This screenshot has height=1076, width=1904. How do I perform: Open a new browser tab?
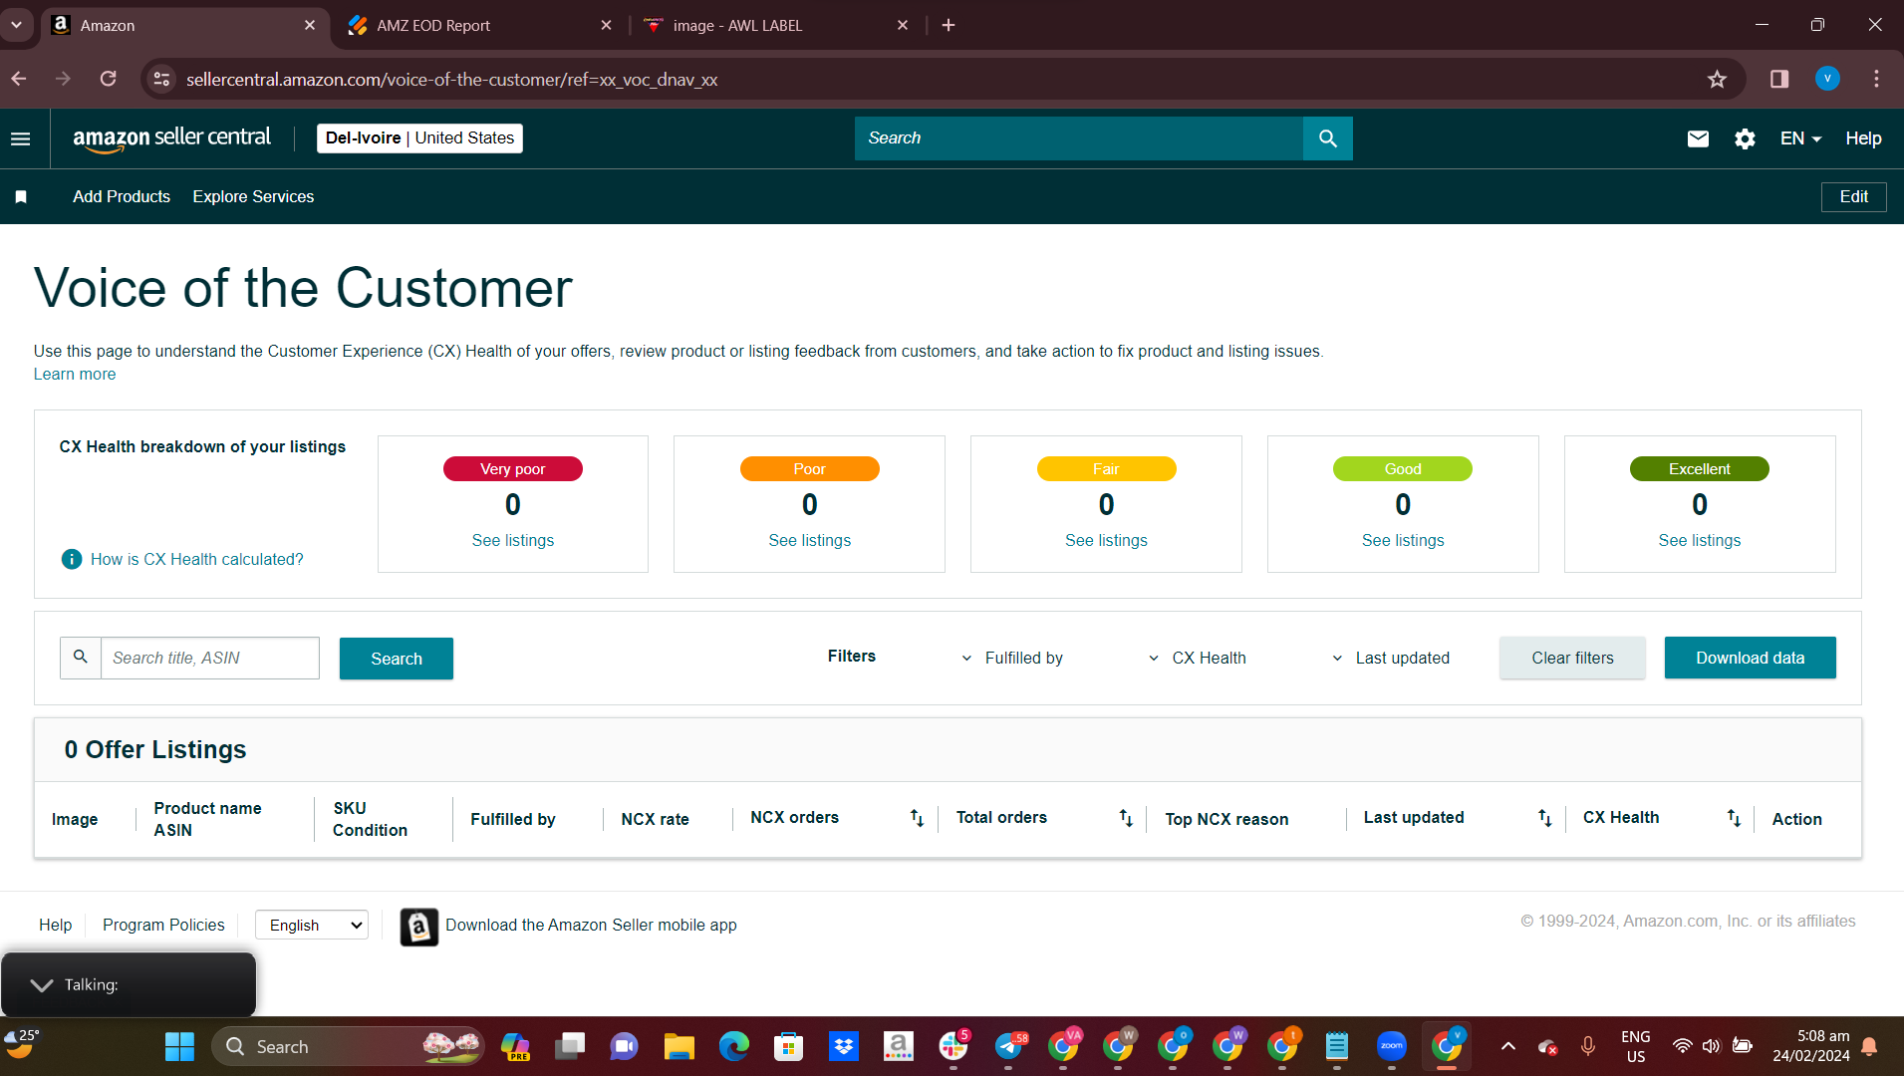pyautogui.click(x=949, y=25)
